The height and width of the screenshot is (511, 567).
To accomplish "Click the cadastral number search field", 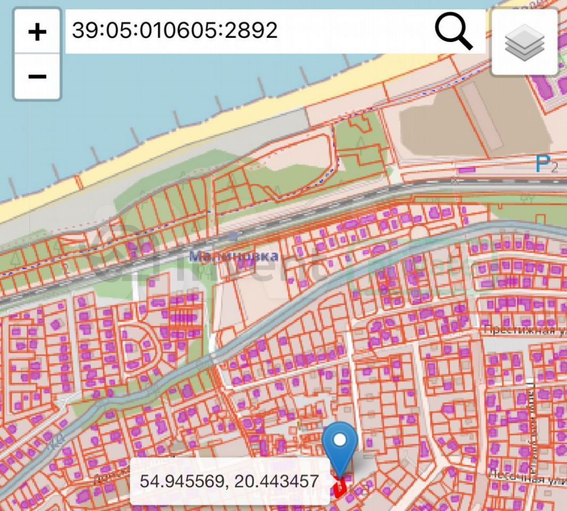I will click(246, 31).
